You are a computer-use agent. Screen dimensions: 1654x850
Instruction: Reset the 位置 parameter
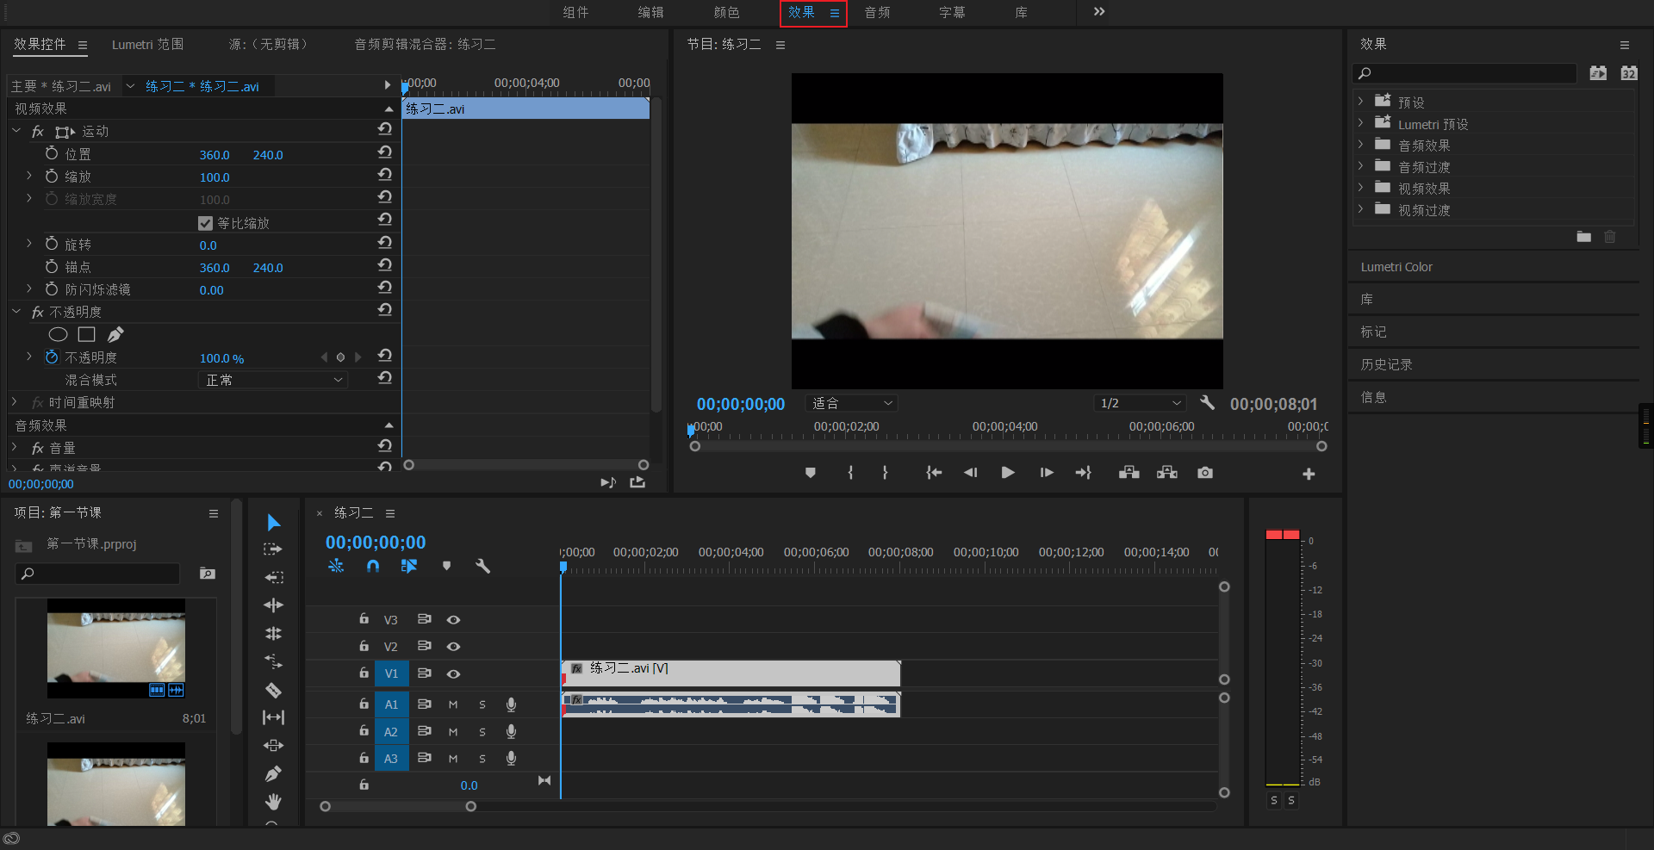(x=385, y=152)
